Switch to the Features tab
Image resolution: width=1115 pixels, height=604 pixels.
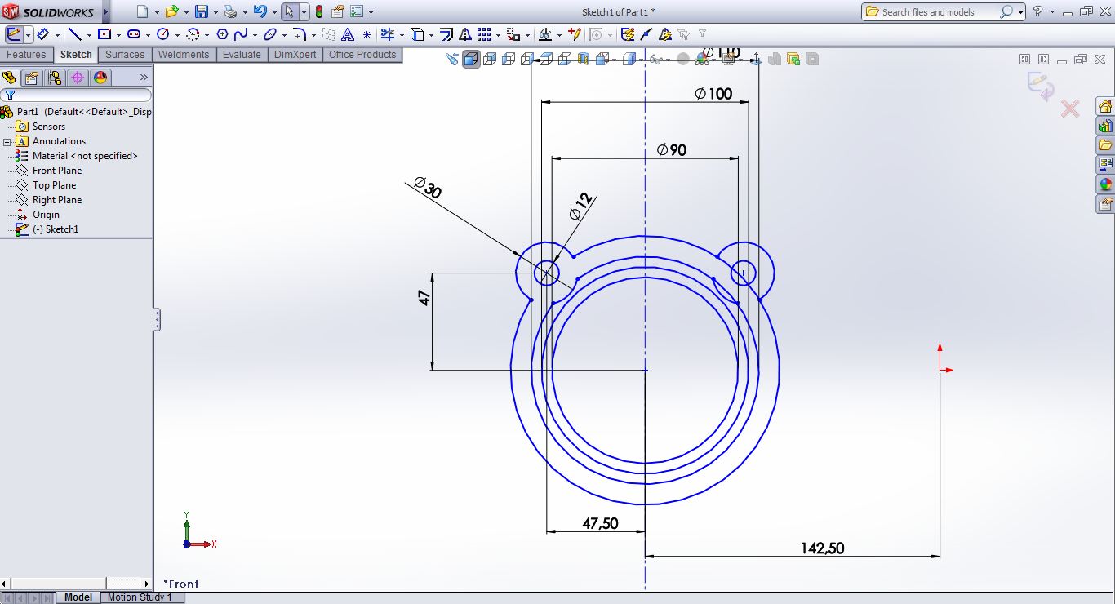[26, 55]
